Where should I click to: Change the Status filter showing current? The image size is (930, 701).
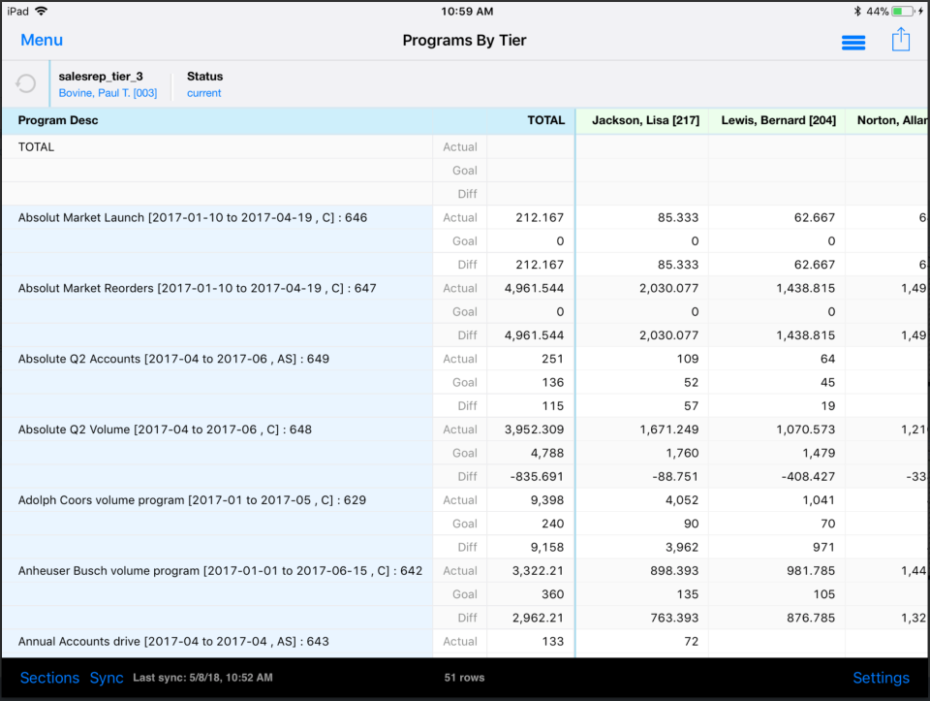pyautogui.click(x=203, y=93)
